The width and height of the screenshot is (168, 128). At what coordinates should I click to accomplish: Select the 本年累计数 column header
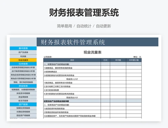click(134, 60)
